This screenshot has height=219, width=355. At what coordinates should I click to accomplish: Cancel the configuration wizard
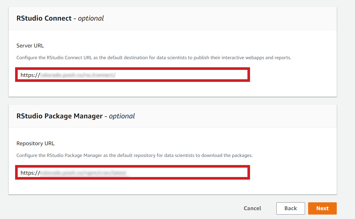pos(252,208)
